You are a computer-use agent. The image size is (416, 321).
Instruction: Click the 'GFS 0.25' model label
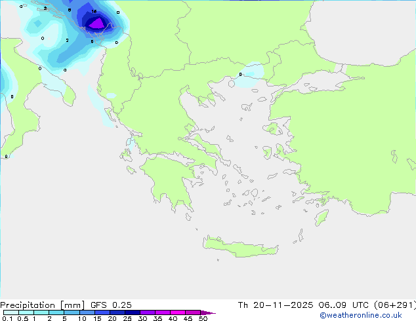[x=111, y=305]
